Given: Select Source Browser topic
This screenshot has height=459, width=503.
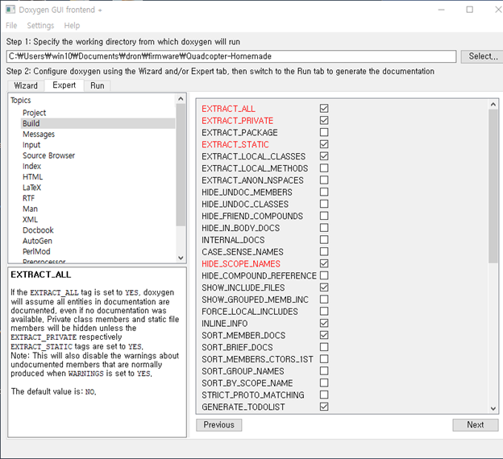Looking at the screenshot, I should tap(48, 155).
